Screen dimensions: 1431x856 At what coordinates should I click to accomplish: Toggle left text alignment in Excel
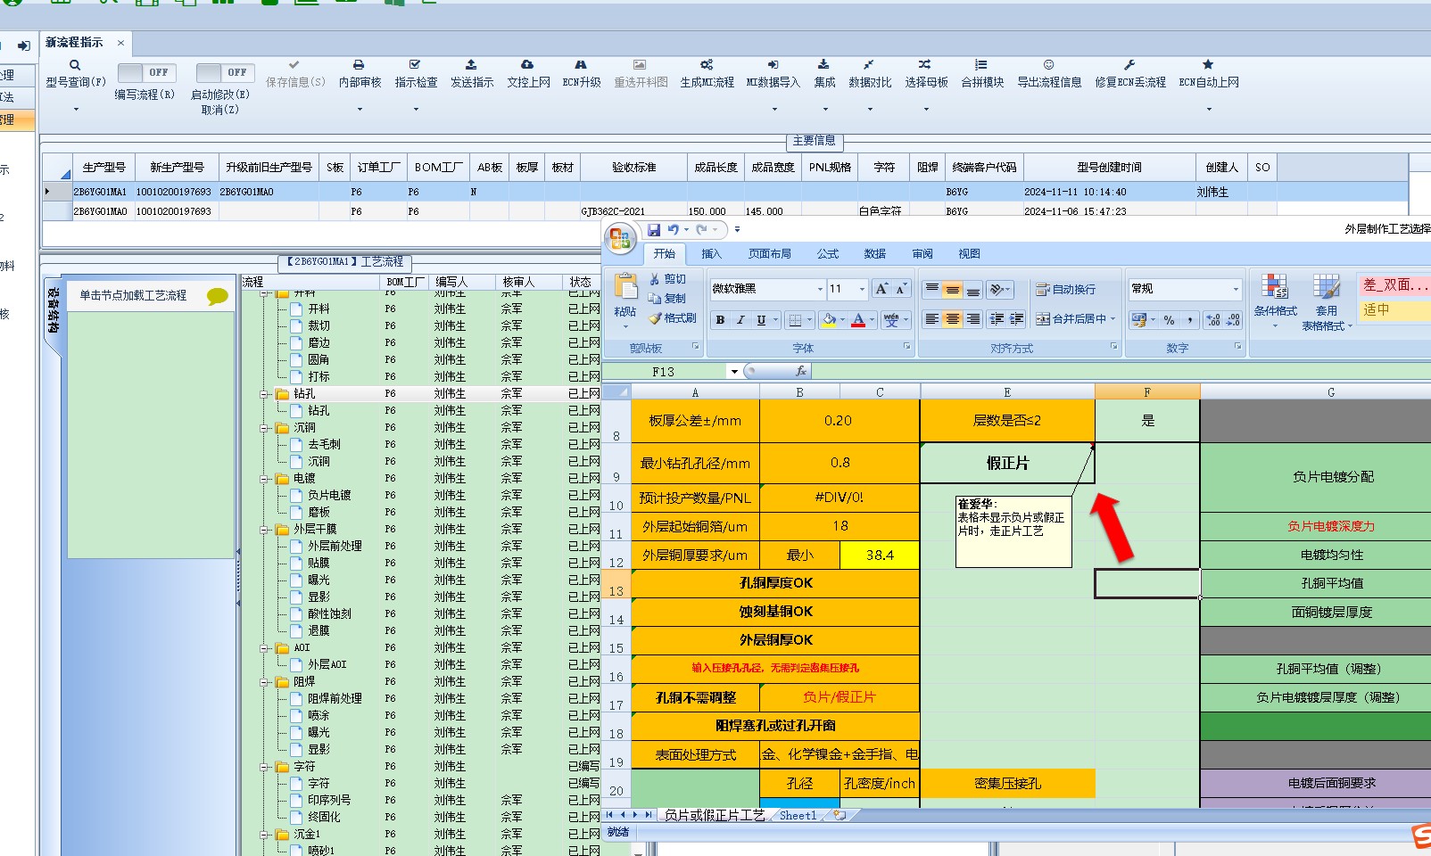click(932, 319)
